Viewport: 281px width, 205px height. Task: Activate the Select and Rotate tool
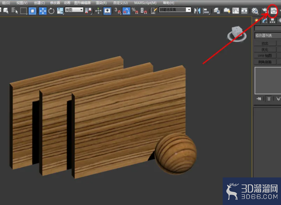click(51, 11)
